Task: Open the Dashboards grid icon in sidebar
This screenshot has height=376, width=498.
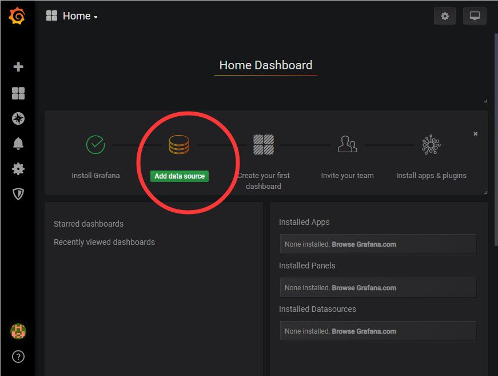Action: [18, 93]
